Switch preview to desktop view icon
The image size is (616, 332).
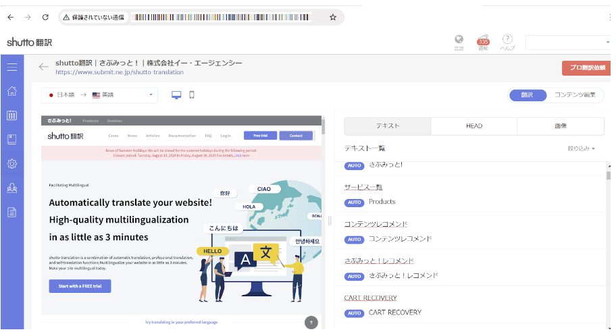pyautogui.click(x=176, y=95)
